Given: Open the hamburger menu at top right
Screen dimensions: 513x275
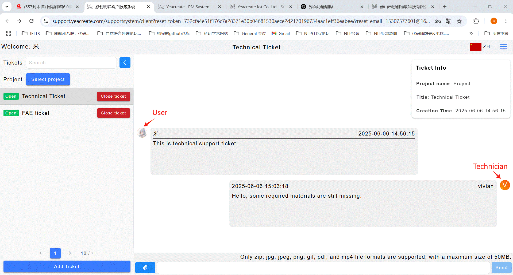Looking at the screenshot, I should click(x=503, y=47).
